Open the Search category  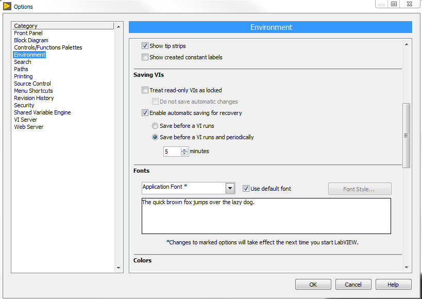point(23,62)
